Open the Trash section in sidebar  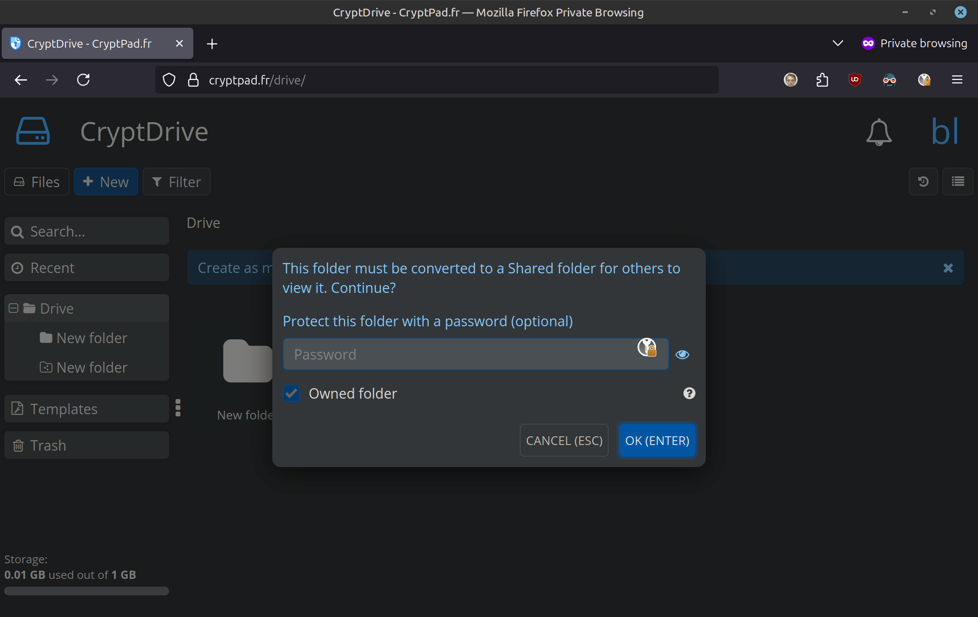tap(87, 445)
